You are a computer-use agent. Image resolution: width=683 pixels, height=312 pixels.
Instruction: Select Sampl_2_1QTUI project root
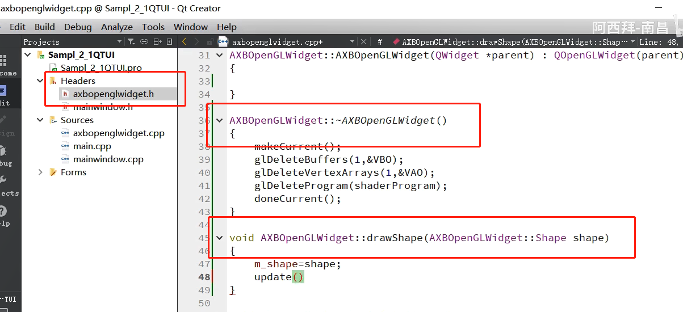81,54
